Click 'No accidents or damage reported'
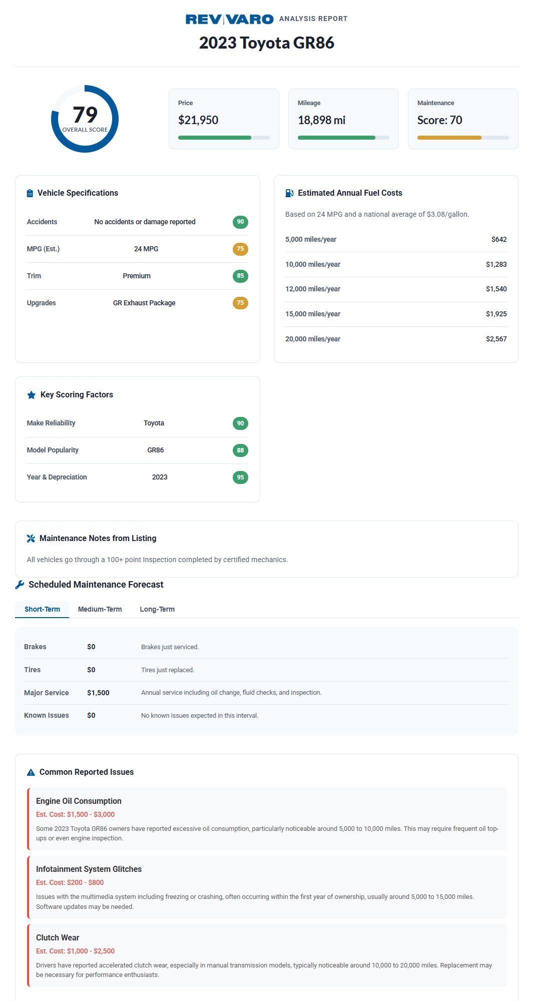 (145, 222)
